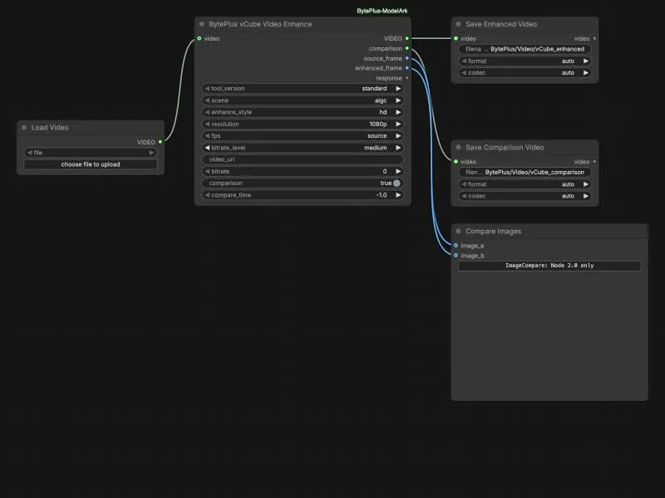This screenshot has height=498, width=665.
Task: Click the bitrate value 0 field
Action: pyautogui.click(x=303, y=172)
